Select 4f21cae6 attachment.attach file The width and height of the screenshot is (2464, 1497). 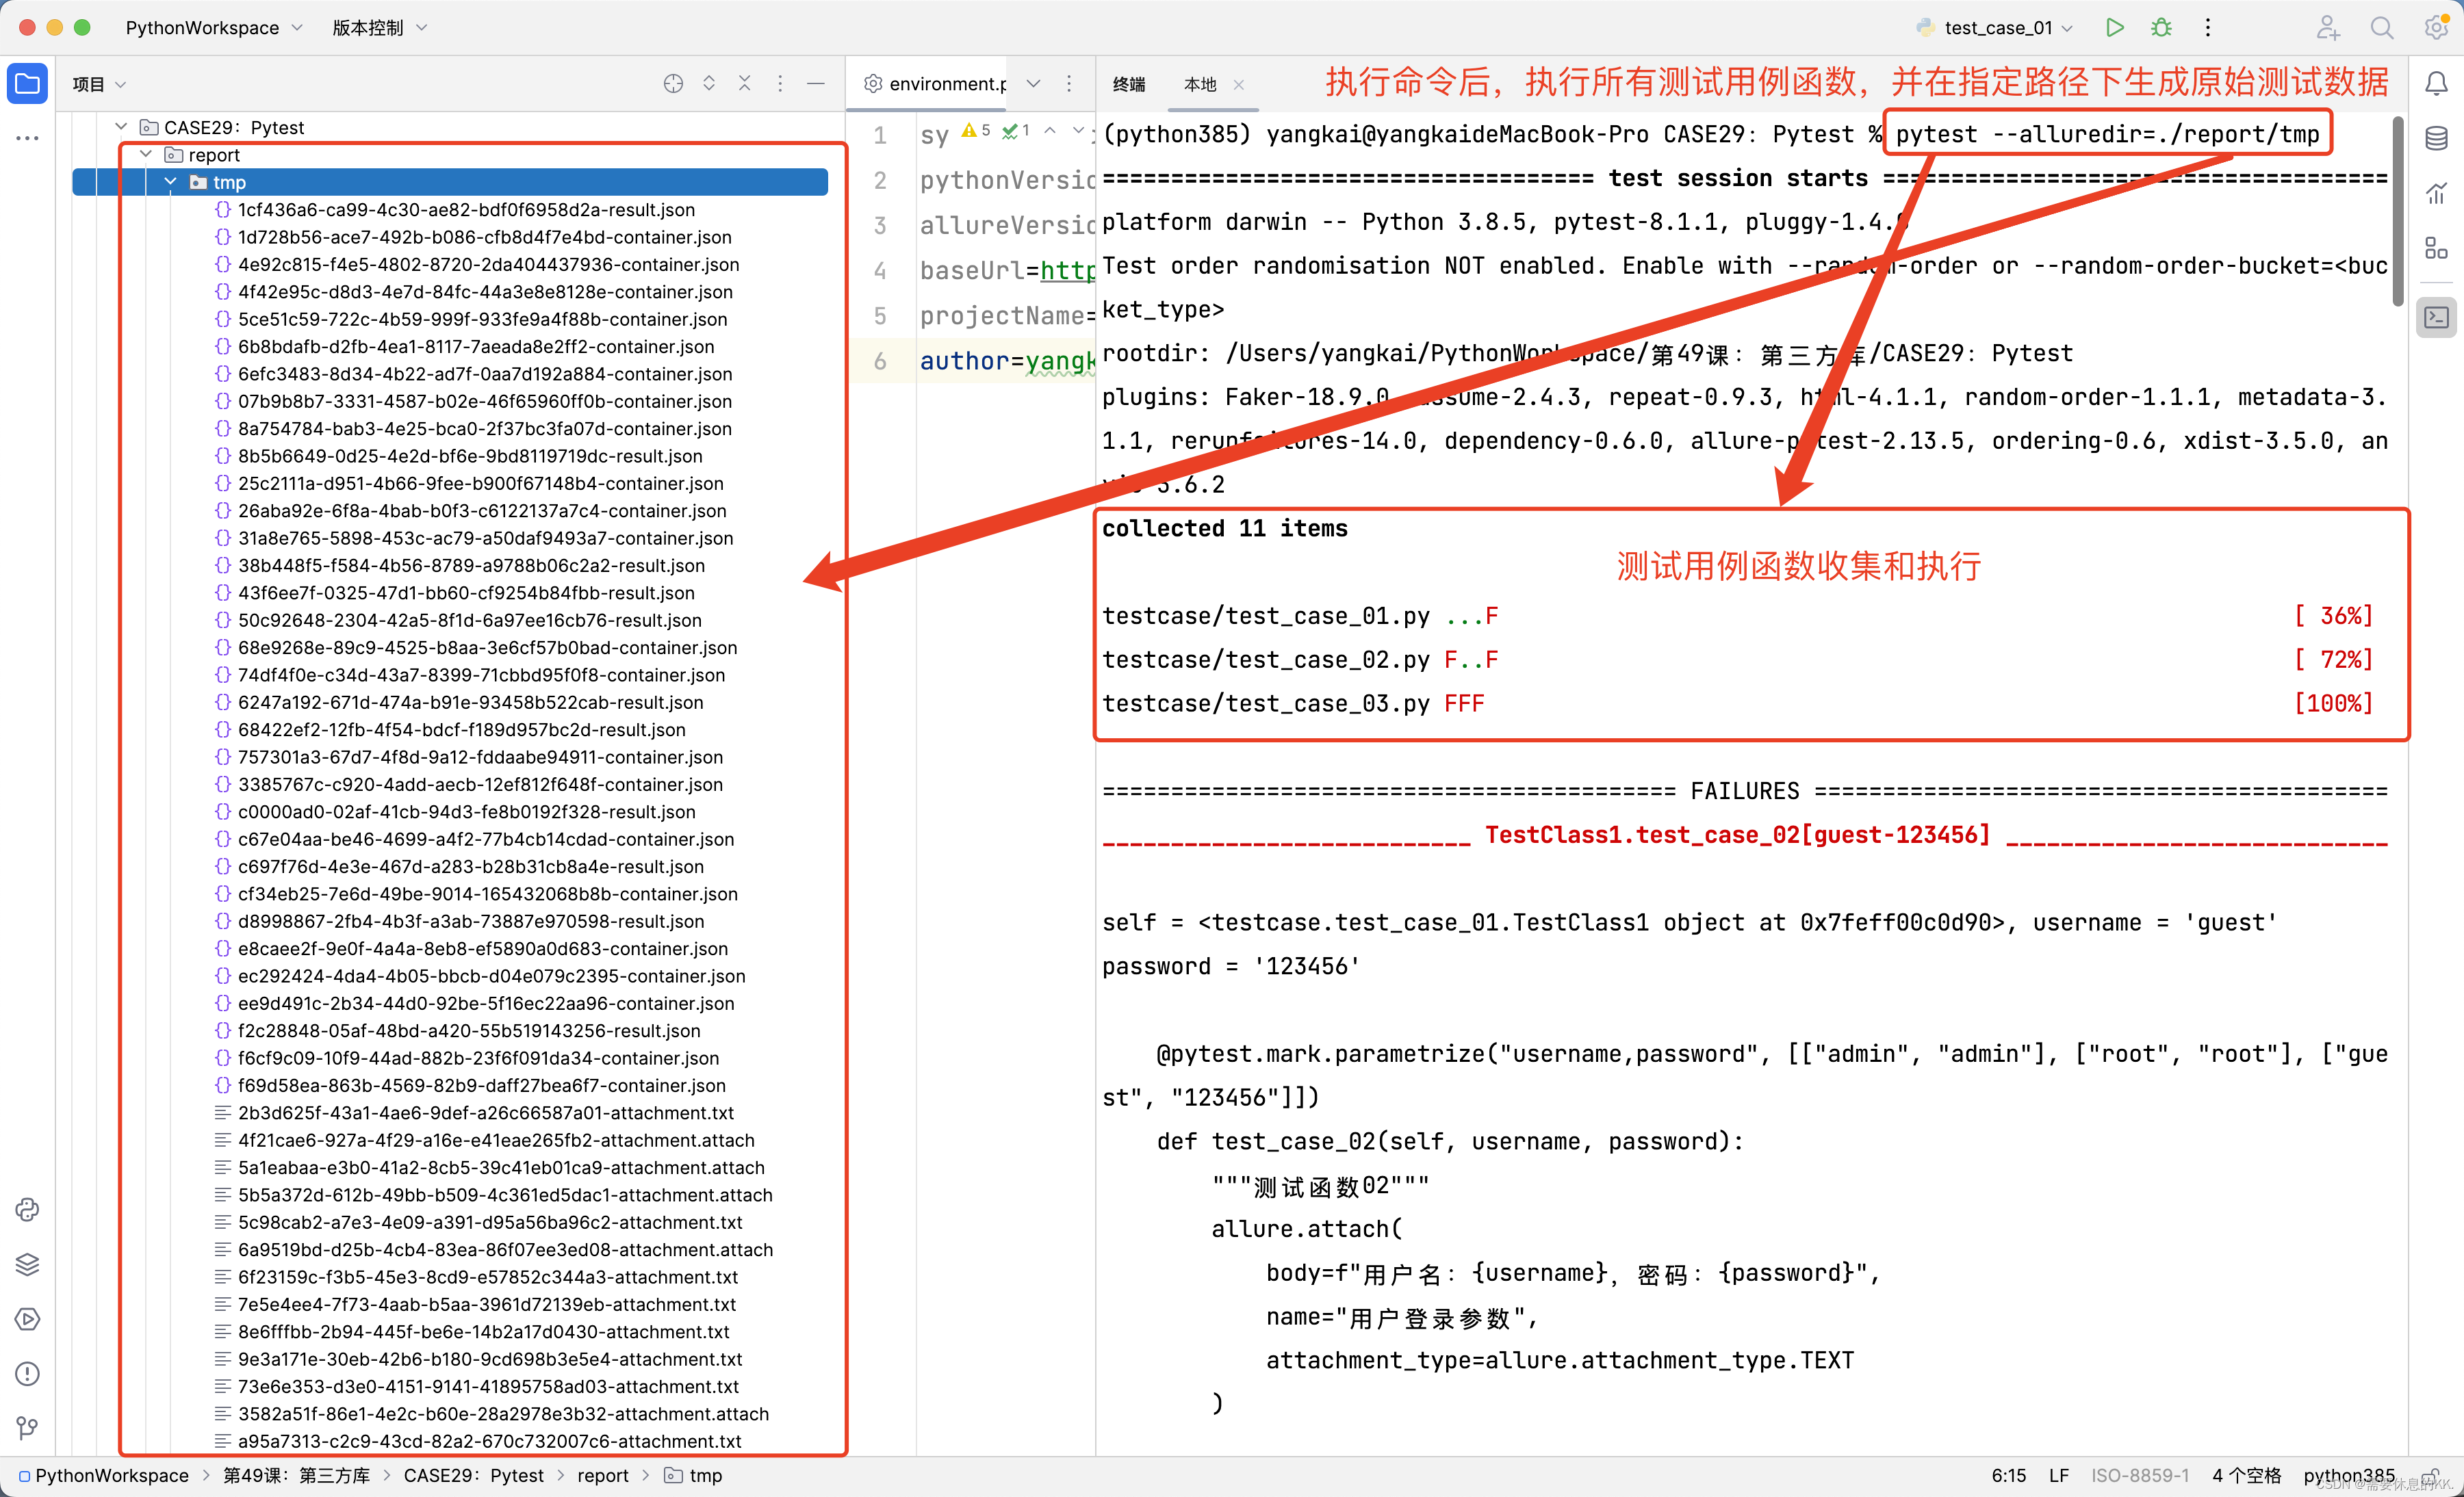496,1141
